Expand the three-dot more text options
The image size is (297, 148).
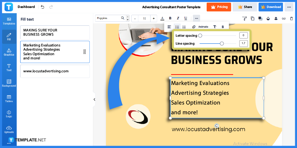point(196,18)
